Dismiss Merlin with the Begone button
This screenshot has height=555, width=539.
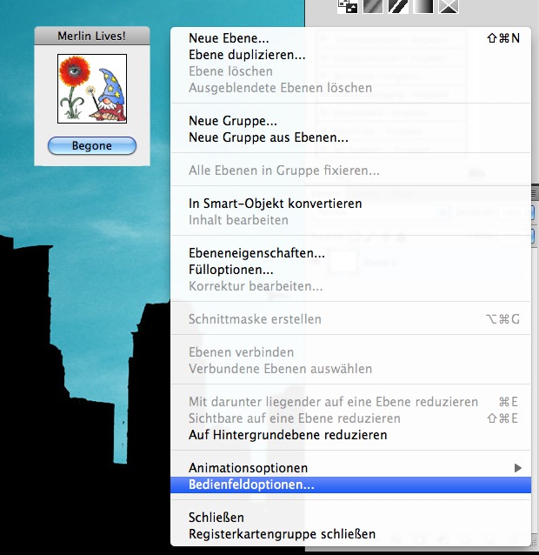[92, 145]
